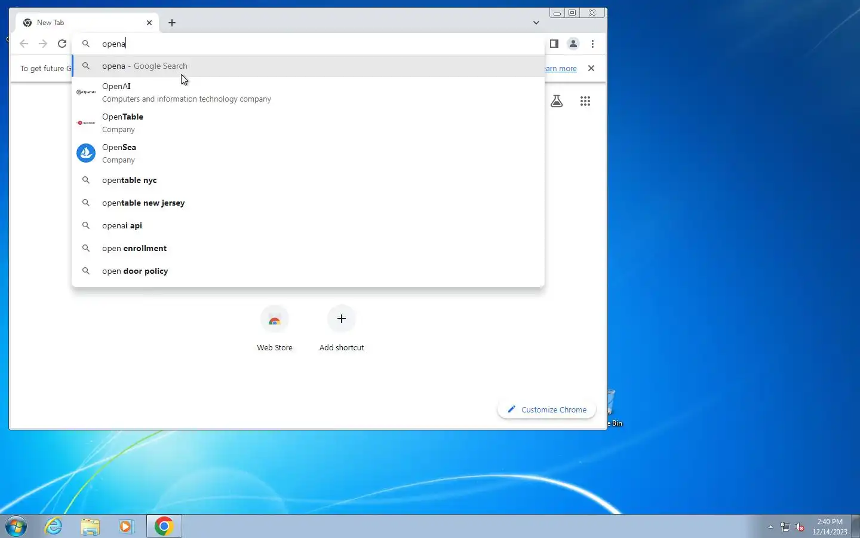Open Windows Media Player from taskbar
The width and height of the screenshot is (860, 538).
point(126,527)
